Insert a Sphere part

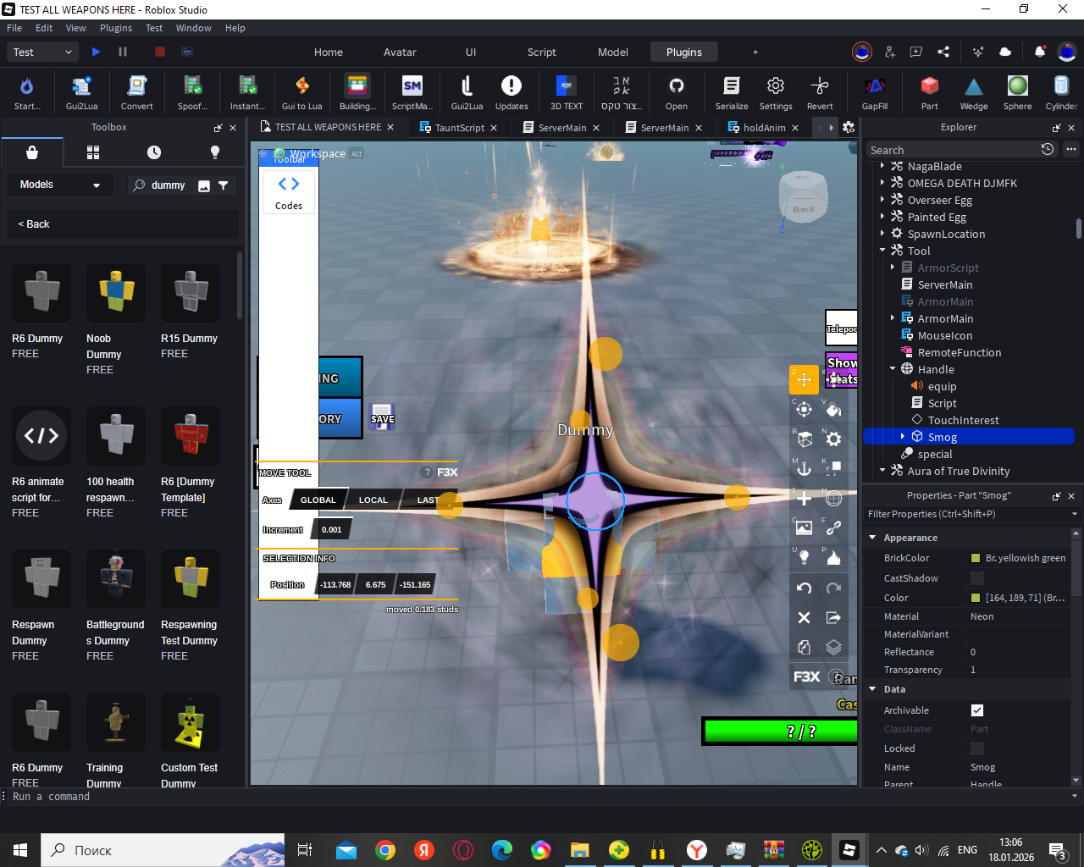1018,92
